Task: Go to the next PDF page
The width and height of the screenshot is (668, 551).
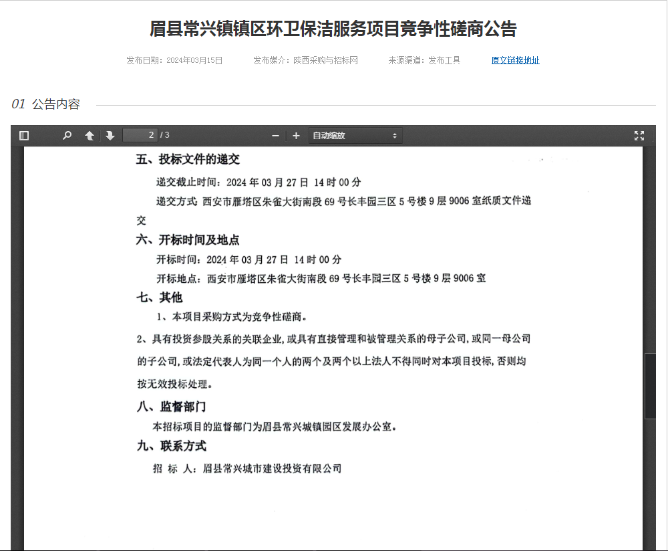Action: coord(110,136)
